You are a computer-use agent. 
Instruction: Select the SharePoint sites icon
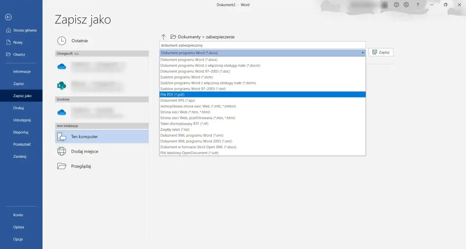(62, 85)
